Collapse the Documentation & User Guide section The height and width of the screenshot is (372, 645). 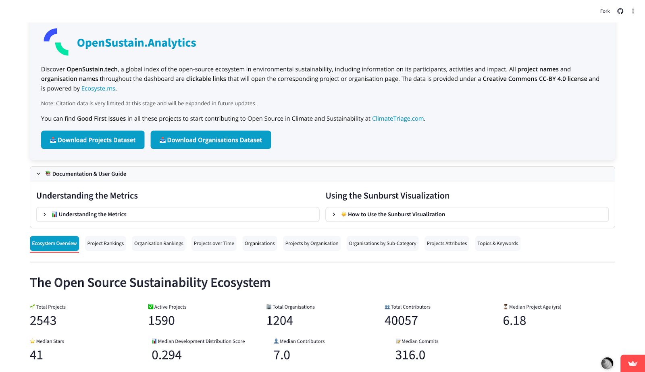(x=39, y=174)
